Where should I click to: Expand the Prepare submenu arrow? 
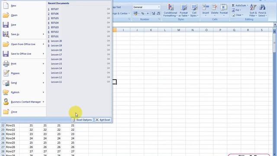pos(43,73)
